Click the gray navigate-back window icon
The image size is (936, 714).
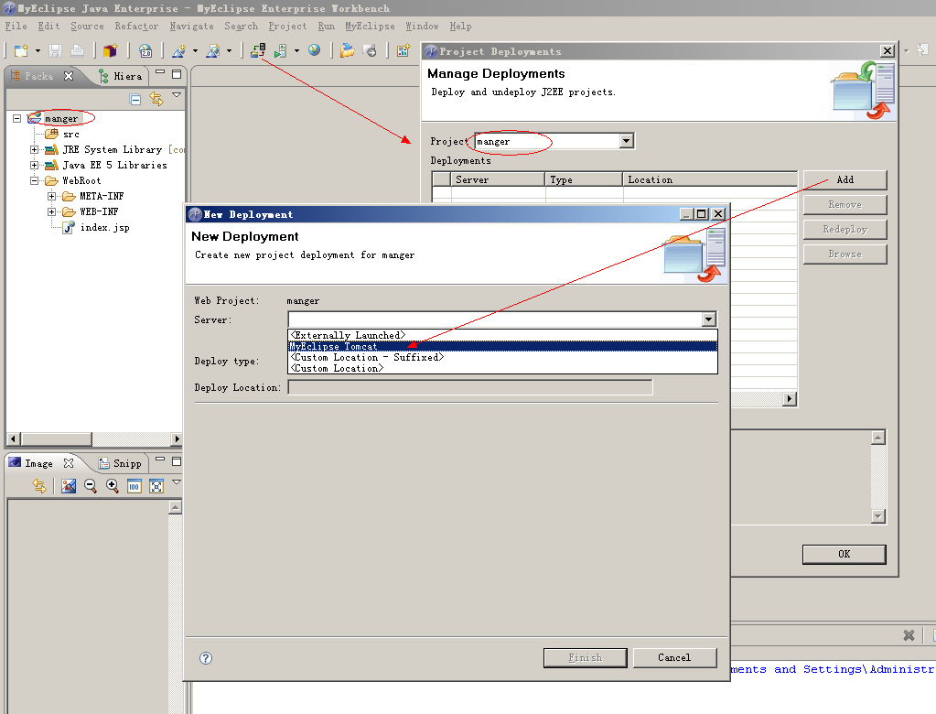371,50
